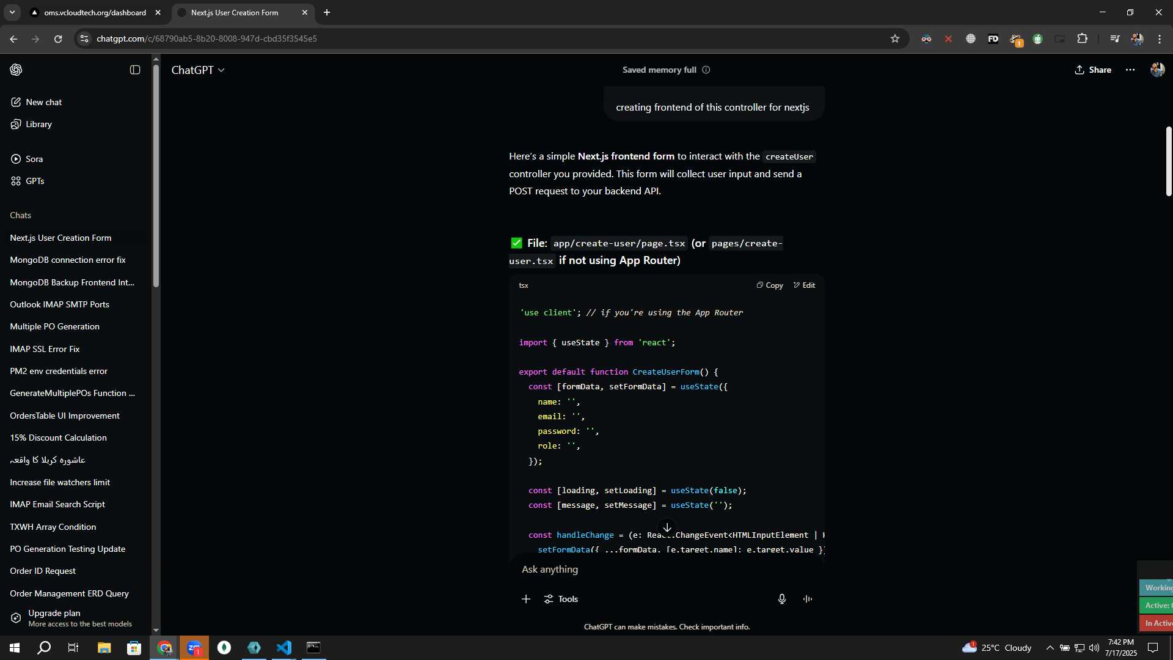The width and height of the screenshot is (1173, 660).
Task: Click the main page vertical scrollbar thumb
Action: [x=1169, y=161]
